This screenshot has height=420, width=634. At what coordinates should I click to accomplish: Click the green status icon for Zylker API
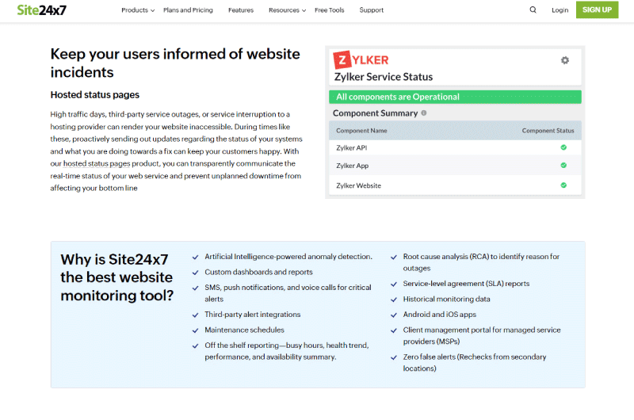point(563,147)
